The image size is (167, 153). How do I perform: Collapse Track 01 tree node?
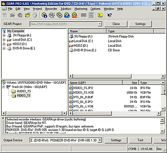click(x=4, y=87)
